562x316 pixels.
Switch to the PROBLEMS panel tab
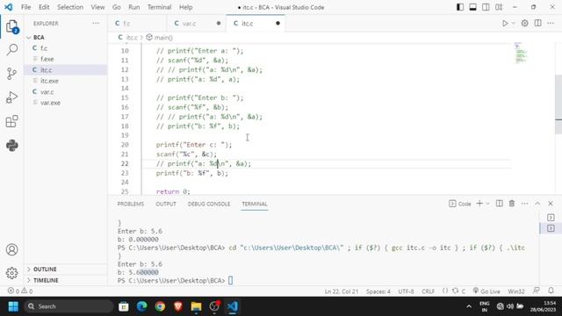coord(131,204)
